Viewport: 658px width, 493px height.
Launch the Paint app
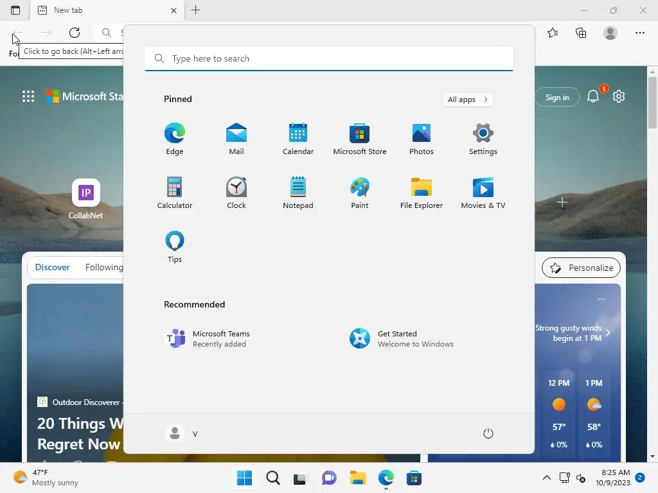[360, 193]
